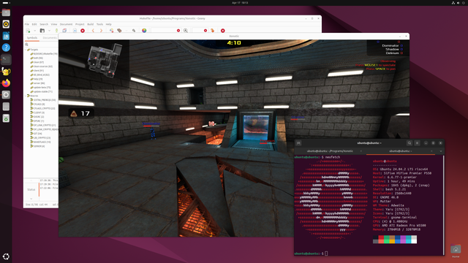This screenshot has width=468, height=263.
Task: Open the Tools menu in Geany
Action: [x=99, y=24]
